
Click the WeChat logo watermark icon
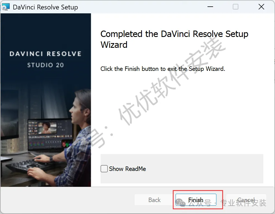click(181, 203)
